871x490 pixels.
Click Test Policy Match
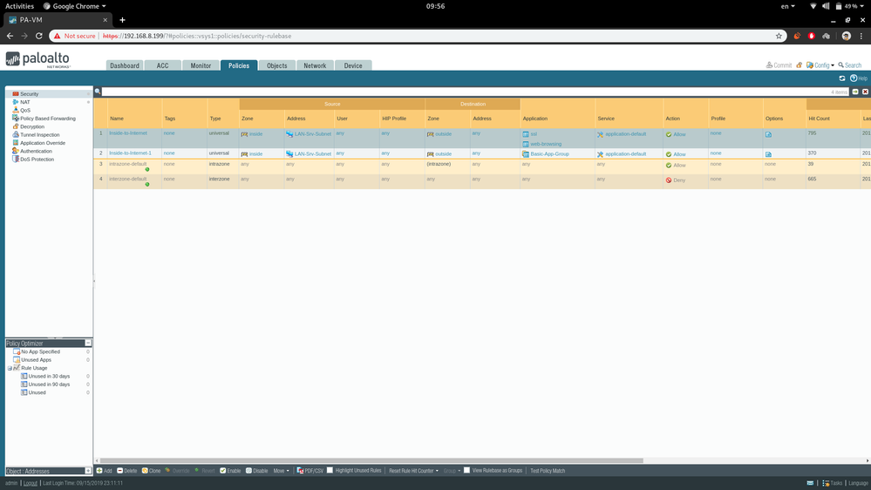(x=548, y=471)
